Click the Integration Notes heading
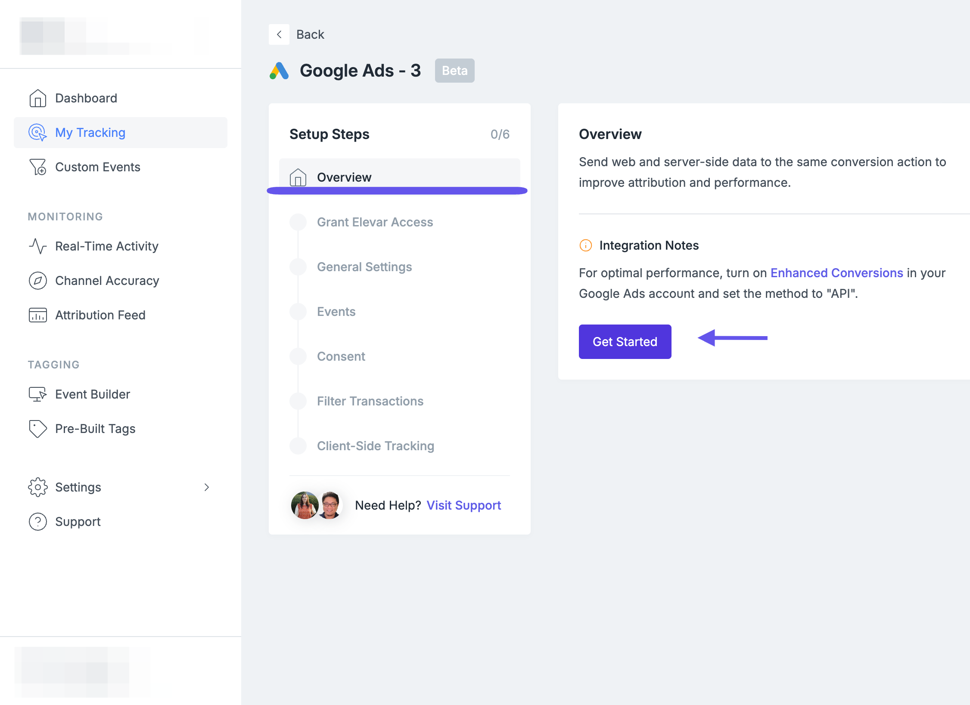Image resolution: width=970 pixels, height=705 pixels. [649, 245]
